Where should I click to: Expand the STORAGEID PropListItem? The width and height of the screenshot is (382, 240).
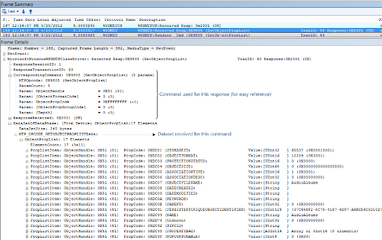(27, 151)
